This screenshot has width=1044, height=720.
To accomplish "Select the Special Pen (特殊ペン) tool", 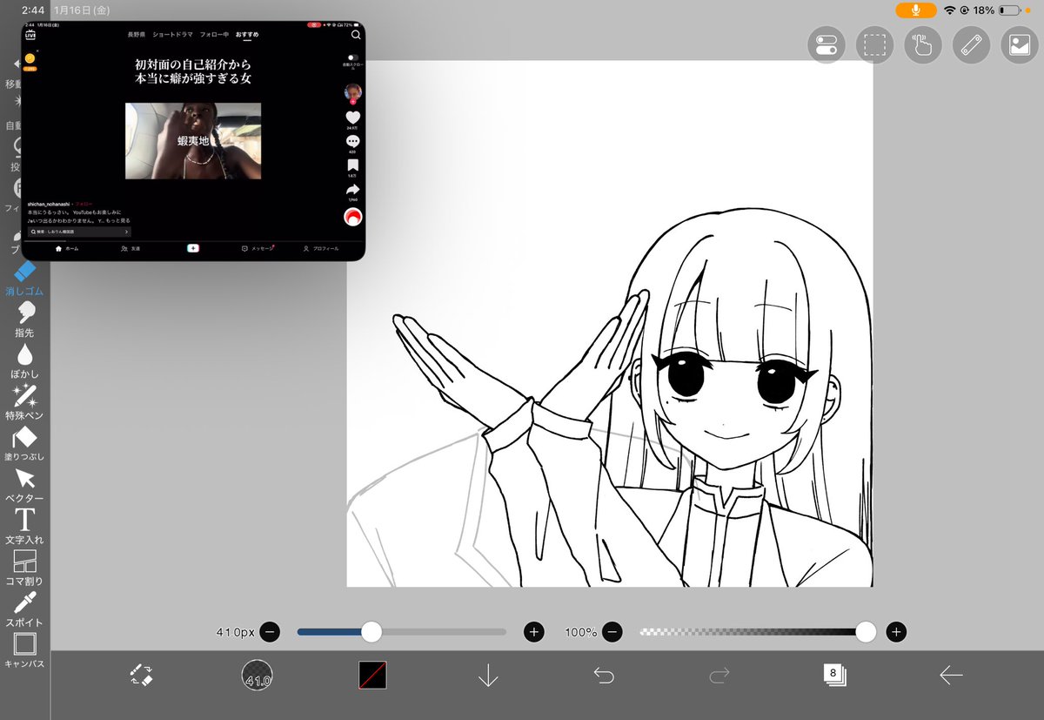I will point(24,402).
